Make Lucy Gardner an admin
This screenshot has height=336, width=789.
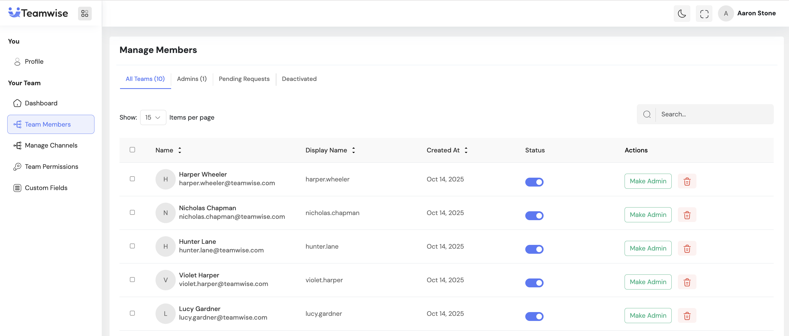pyautogui.click(x=647, y=316)
